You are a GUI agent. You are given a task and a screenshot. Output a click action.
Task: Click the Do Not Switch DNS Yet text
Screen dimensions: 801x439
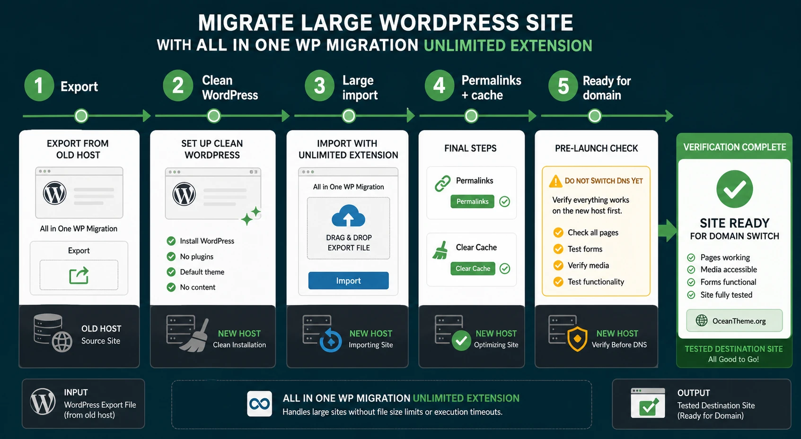[604, 181]
